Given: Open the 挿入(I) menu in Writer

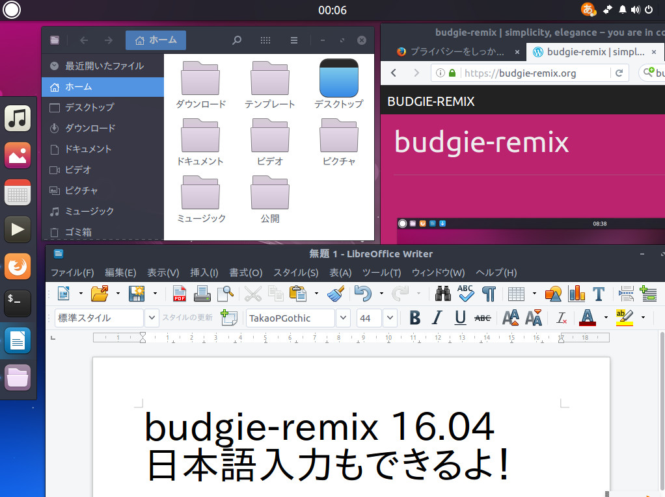Looking at the screenshot, I should [x=204, y=273].
